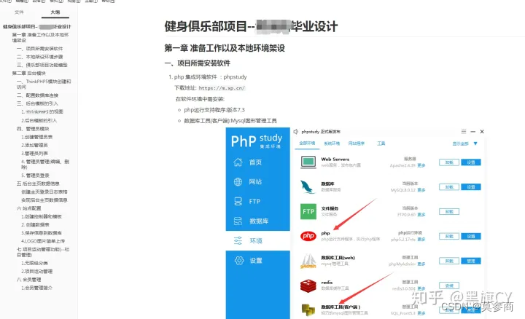Screen dimensions: 525x319
Task: Go to outline item 5.管理员登录
Action: coord(35,176)
